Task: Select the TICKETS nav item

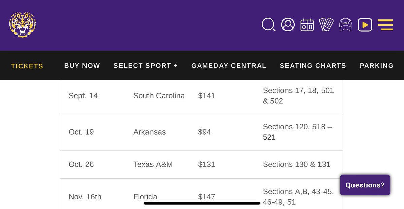Action: pos(27,66)
